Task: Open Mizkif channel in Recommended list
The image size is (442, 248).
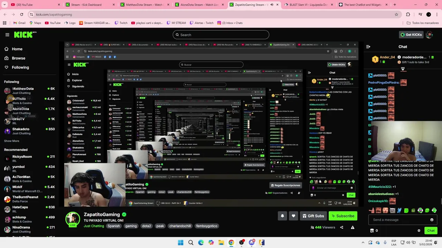Action: click(29, 189)
